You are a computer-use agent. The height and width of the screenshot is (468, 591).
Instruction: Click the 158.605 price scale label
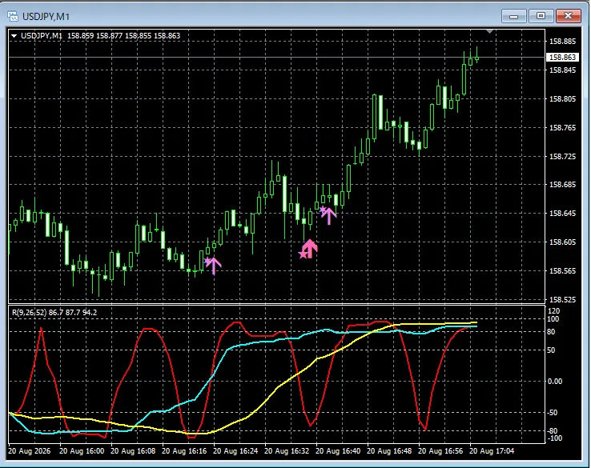562,242
